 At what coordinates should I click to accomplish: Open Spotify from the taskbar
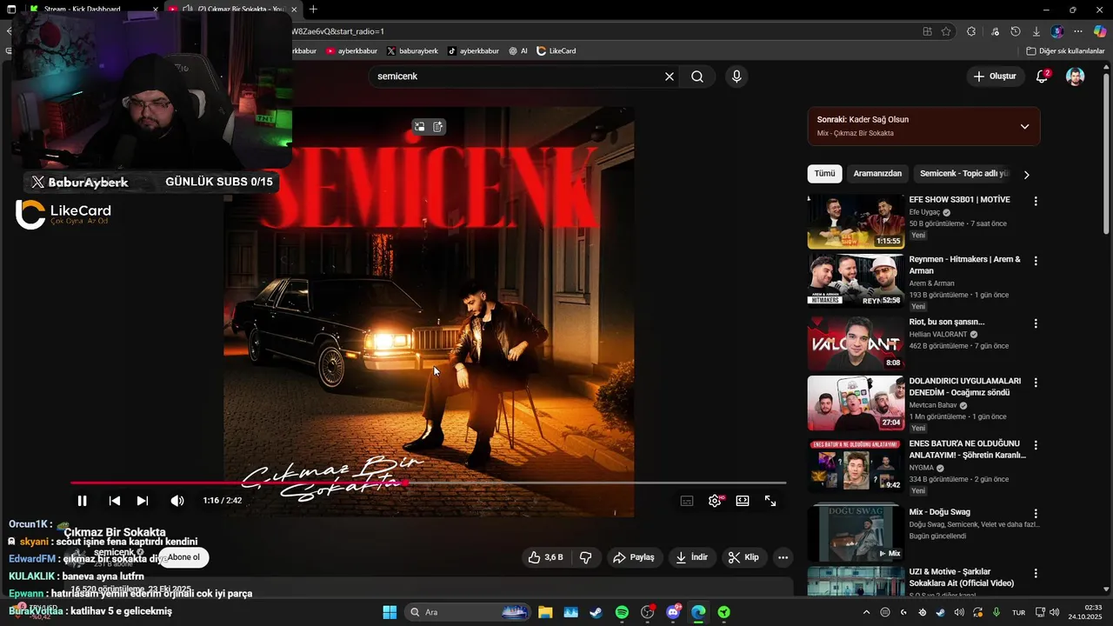622,612
